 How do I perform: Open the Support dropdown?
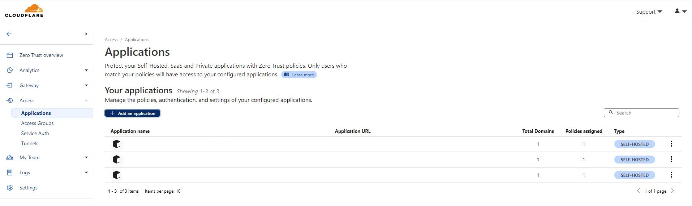point(649,12)
